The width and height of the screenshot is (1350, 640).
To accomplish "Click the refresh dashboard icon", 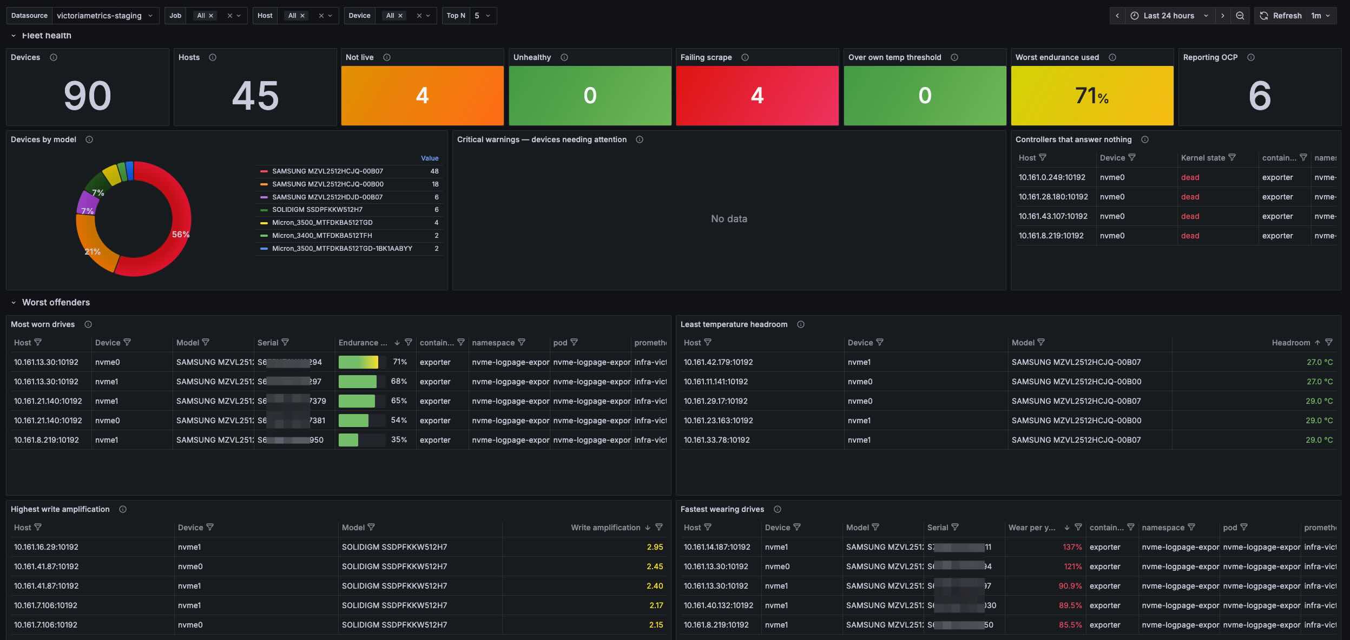I will 1264,16.
